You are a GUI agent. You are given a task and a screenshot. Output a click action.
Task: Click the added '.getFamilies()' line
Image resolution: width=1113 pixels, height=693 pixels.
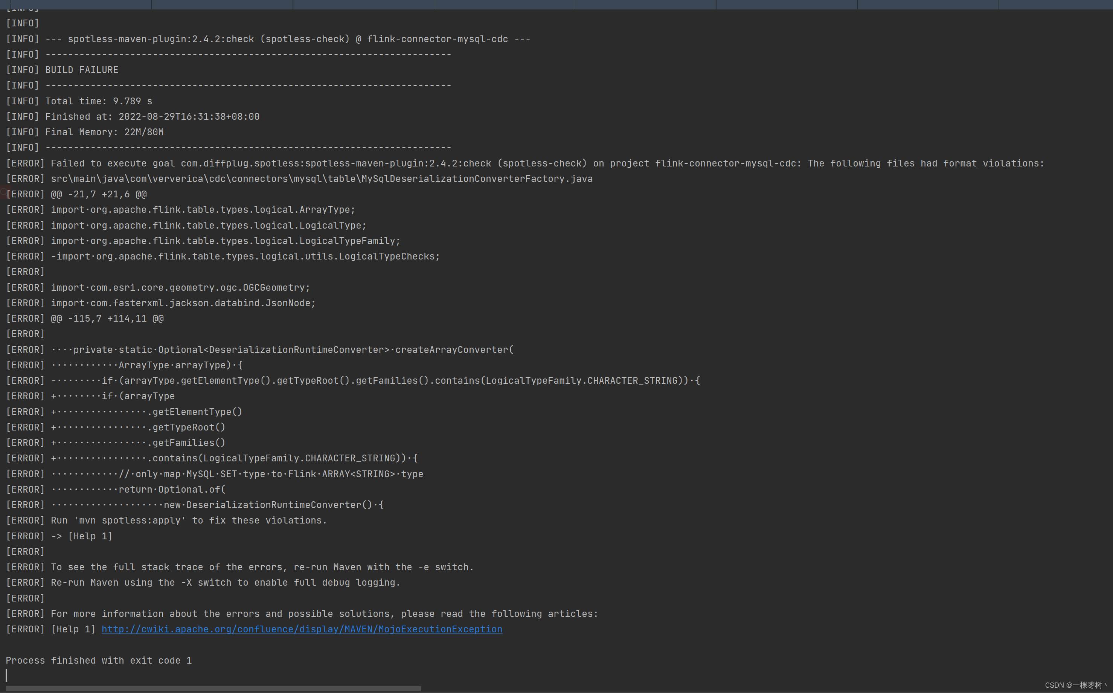click(x=116, y=443)
